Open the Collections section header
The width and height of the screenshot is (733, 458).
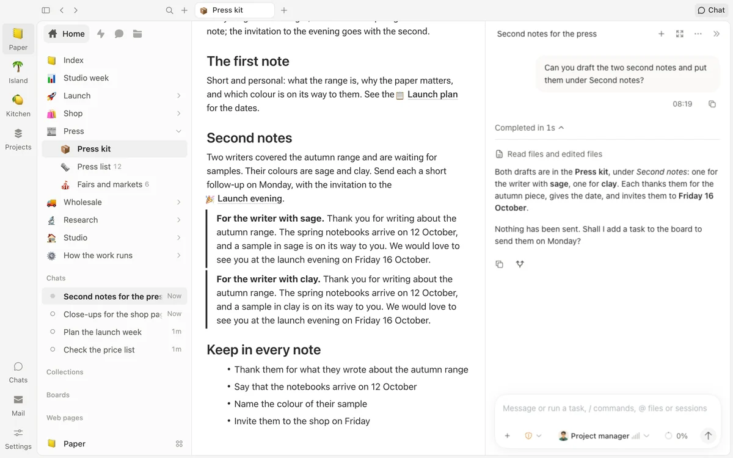point(65,372)
